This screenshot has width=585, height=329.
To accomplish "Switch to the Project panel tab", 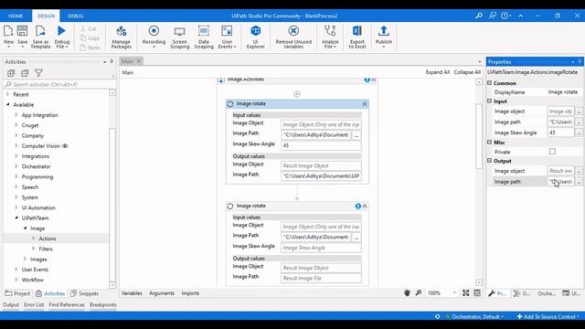I will 17,293.
